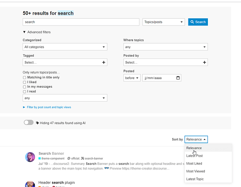Click the search query input field
Viewport: 241px width, 187px height.
coord(81,22)
